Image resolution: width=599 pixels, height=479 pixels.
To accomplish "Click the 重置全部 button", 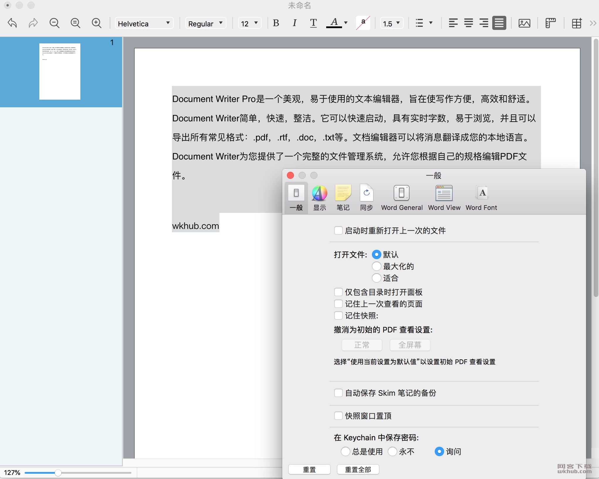I will [x=358, y=469].
